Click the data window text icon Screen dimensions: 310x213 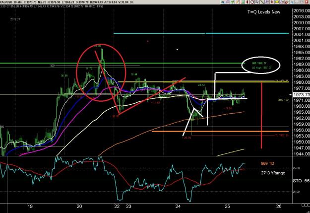pyautogui.click(x=267, y=2)
